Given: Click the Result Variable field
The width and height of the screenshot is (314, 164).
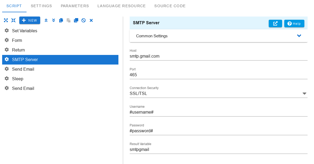Looking at the screenshot, I should pyautogui.click(x=218, y=150).
